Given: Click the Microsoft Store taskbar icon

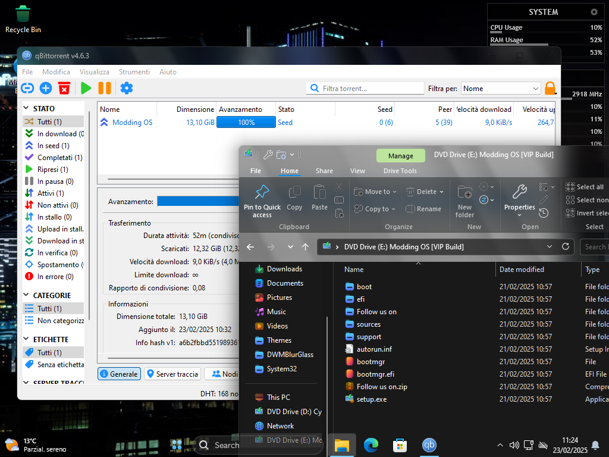Looking at the screenshot, I should [400, 445].
